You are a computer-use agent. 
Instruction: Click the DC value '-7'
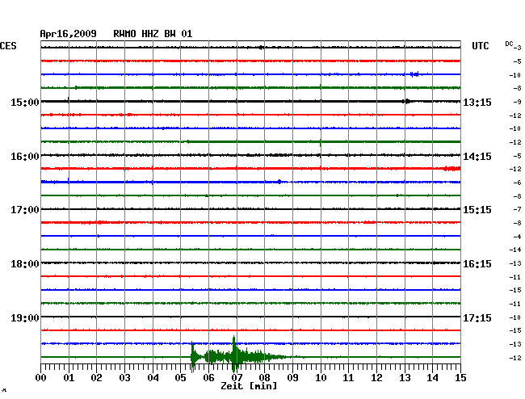[517, 209]
